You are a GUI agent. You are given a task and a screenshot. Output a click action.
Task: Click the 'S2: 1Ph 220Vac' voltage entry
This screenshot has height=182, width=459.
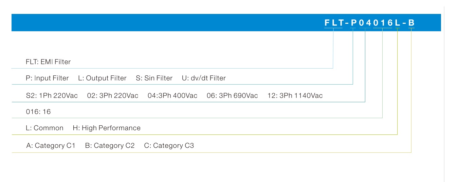52,96
